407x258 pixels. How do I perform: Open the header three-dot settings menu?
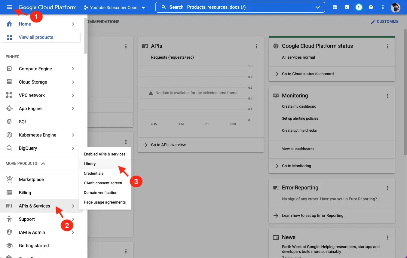[x=383, y=7]
